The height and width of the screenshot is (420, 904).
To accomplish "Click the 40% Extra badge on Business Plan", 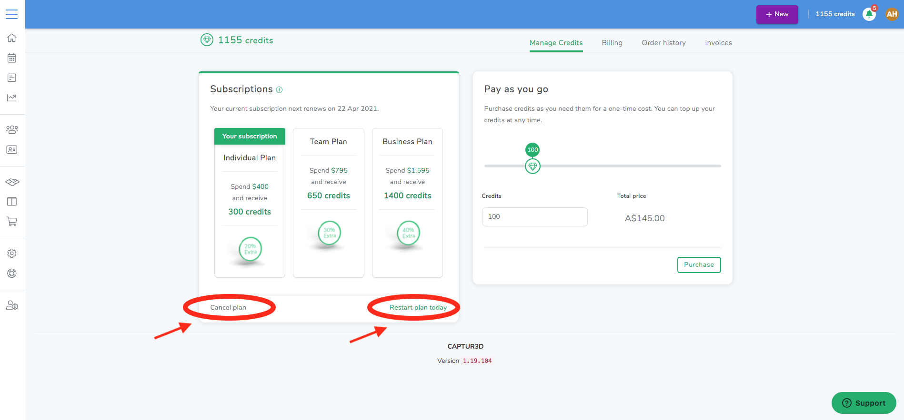I will pos(409,233).
